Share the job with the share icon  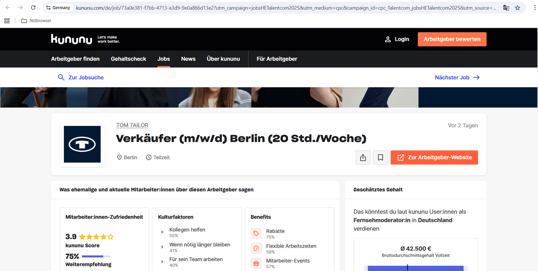(x=363, y=157)
